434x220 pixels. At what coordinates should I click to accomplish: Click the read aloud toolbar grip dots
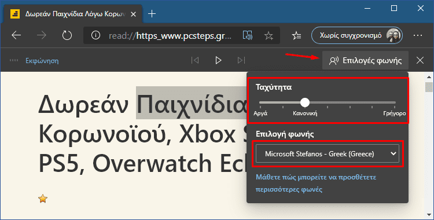pyautogui.click(x=14, y=60)
